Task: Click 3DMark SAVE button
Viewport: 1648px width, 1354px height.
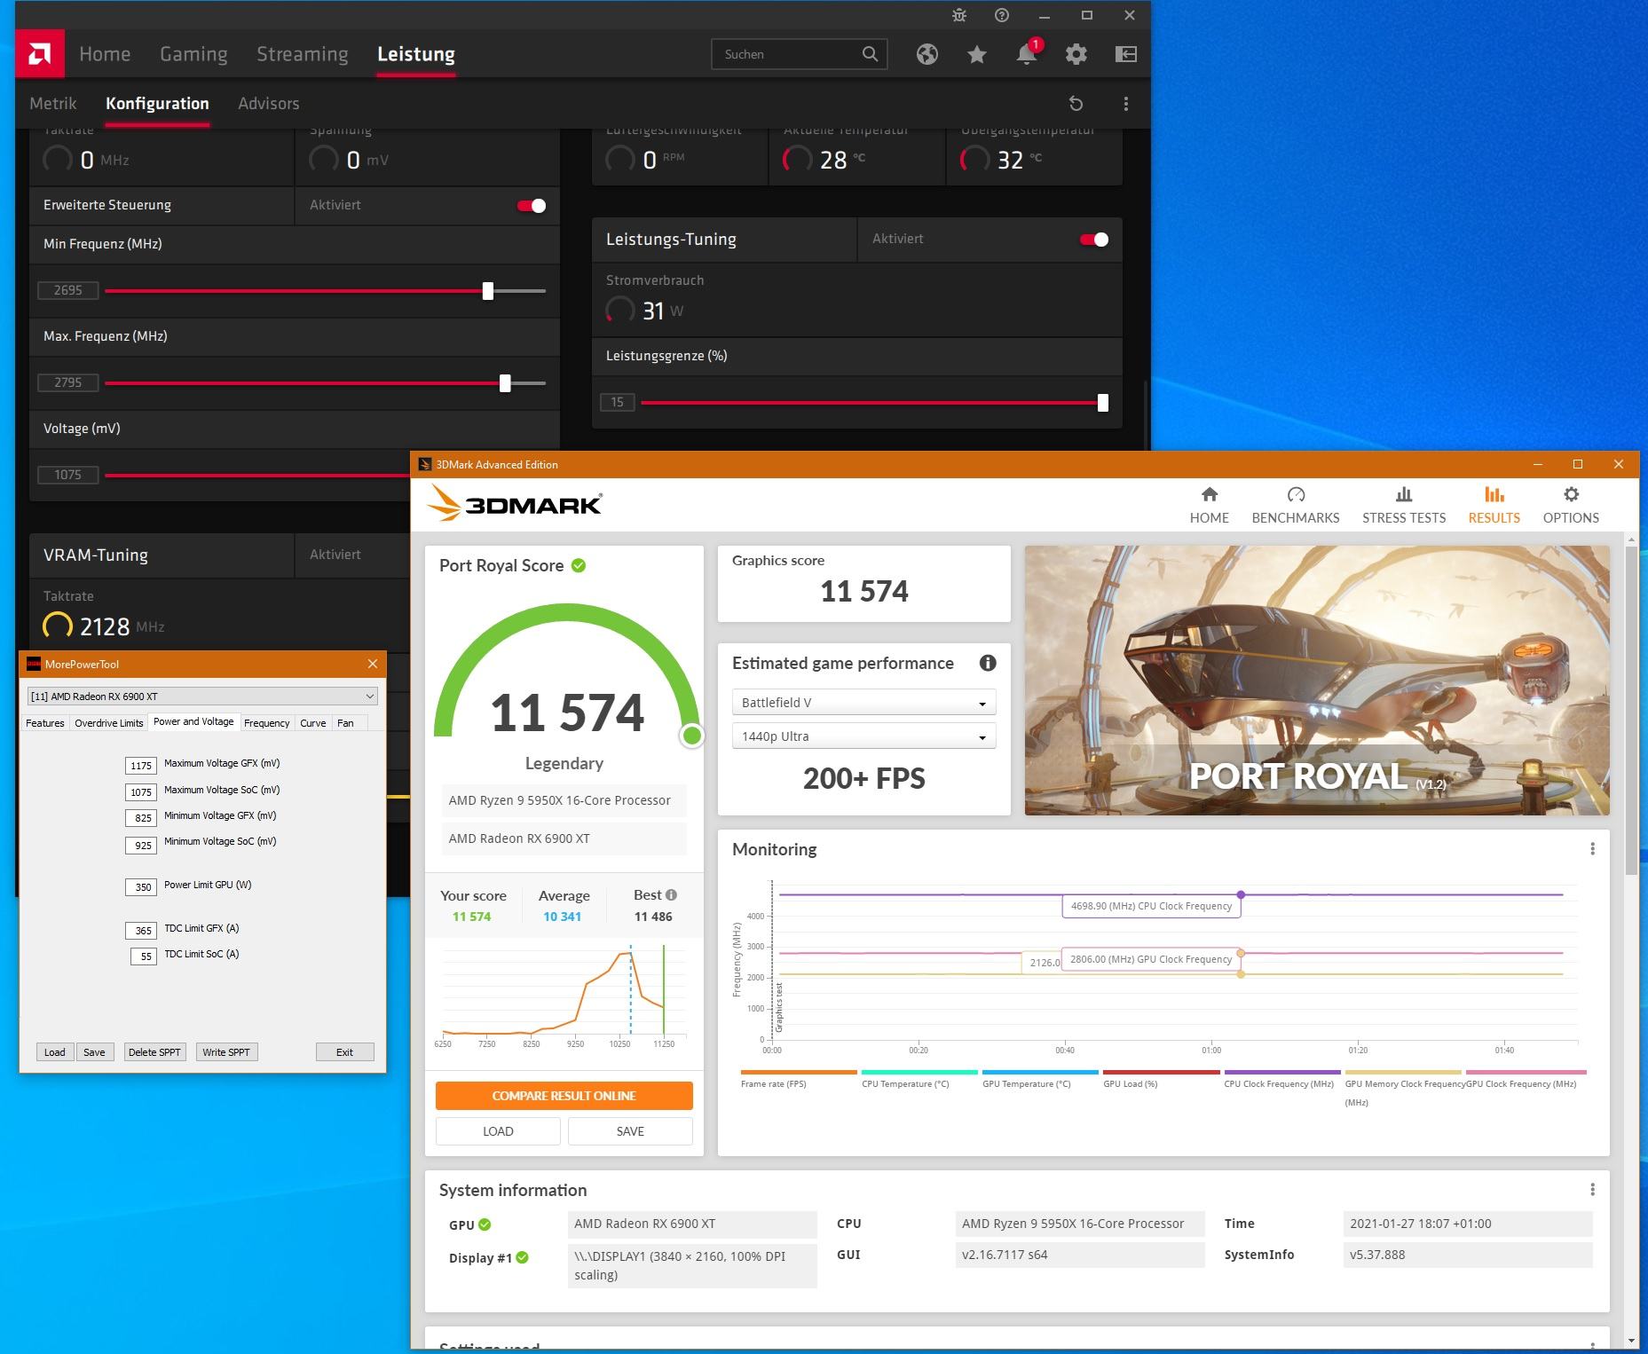Action: click(630, 1131)
